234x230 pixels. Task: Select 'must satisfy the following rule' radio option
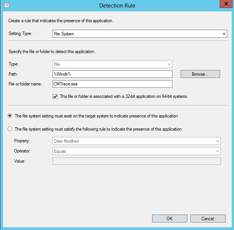coord(10,129)
